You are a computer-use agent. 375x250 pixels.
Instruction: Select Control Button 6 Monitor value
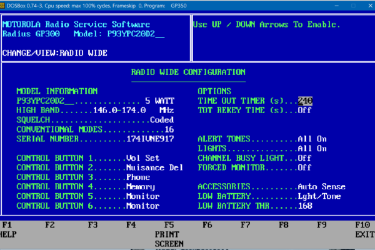(142, 206)
